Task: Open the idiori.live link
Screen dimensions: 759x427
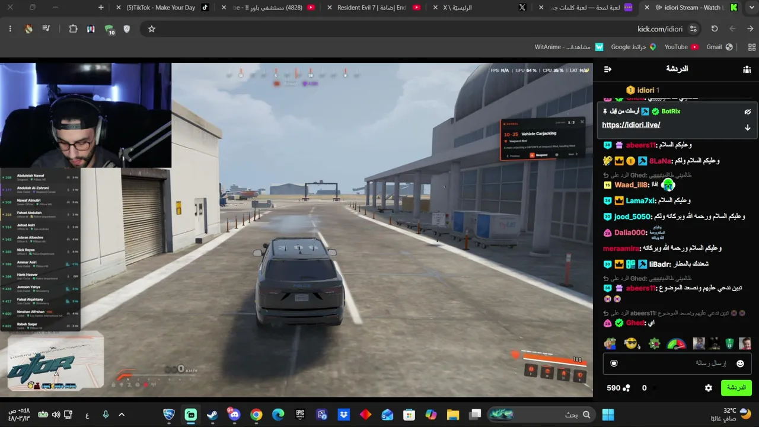Action: (x=631, y=125)
